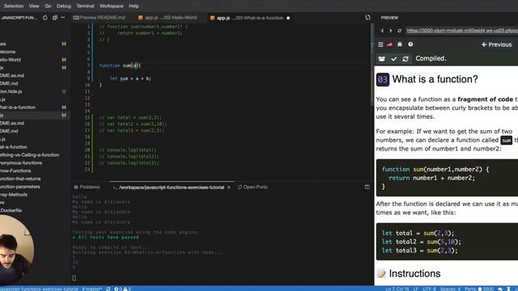The width and height of the screenshot is (518, 291).
Task: Open the Help menu
Action: 134,6
